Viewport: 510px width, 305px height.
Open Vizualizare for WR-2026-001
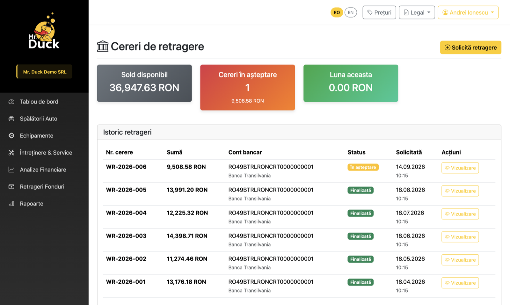pos(460,283)
